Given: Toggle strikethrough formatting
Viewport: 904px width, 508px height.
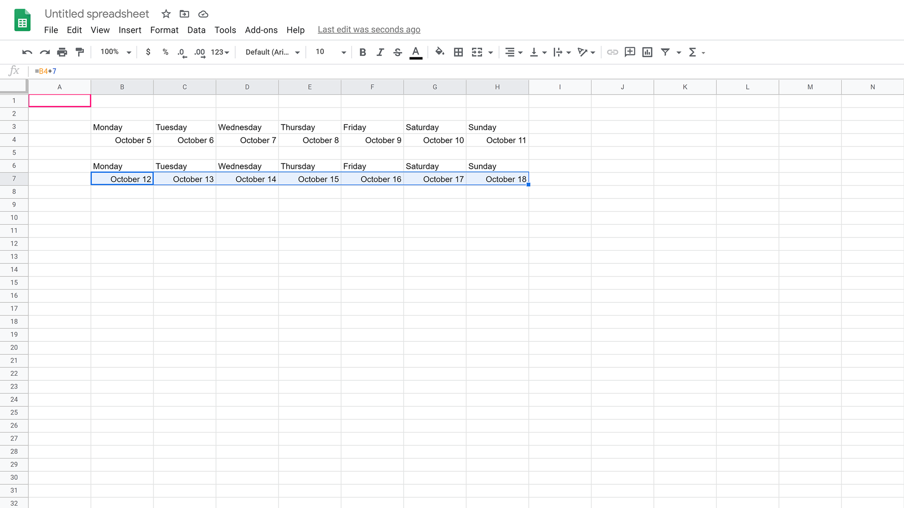Looking at the screenshot, I should point(397,52).
